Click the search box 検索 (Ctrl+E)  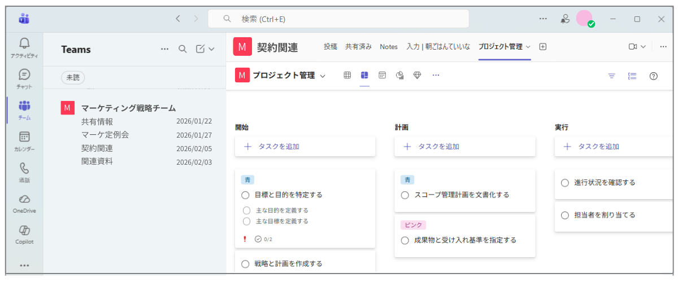click(x=338, y=19)
